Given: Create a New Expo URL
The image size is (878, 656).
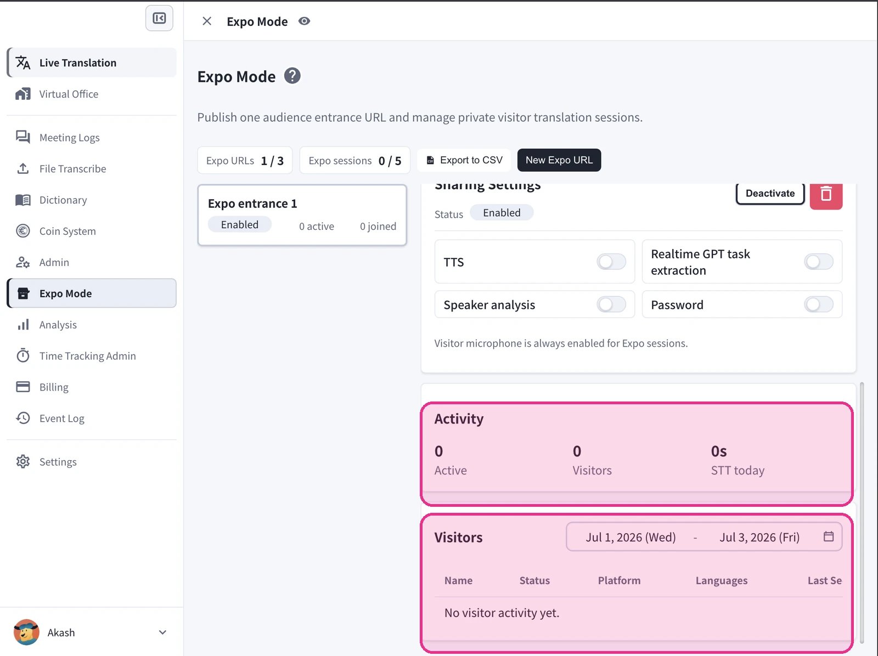Looking at the screenshot, I should 559,160.
